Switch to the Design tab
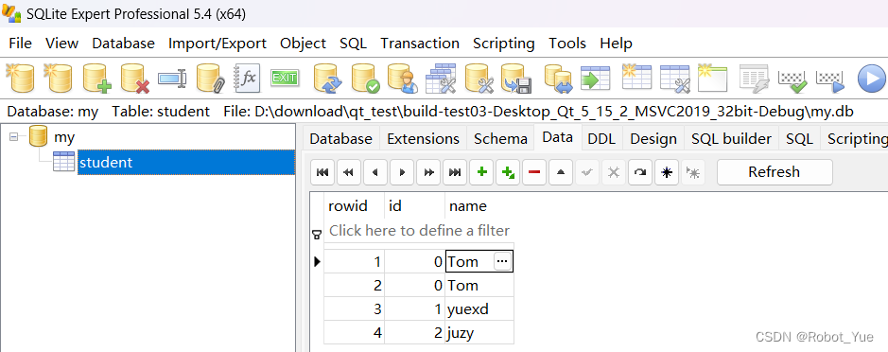The image size is (888, 352). (653, 139)
